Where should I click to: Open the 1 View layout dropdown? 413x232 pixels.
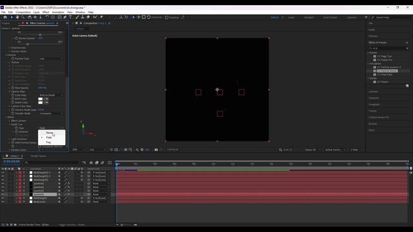(356, 150)
